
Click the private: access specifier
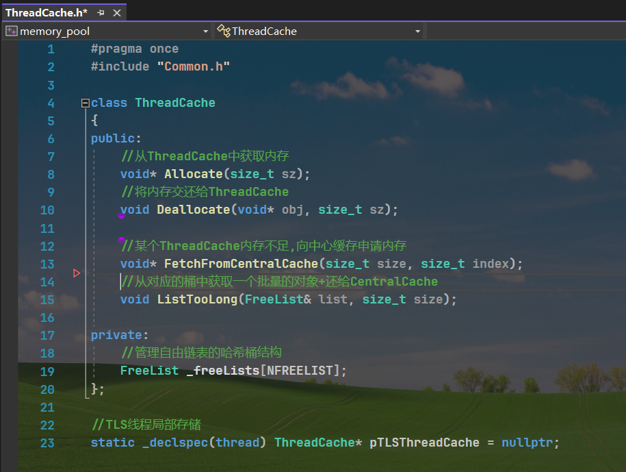pos(119,335)
